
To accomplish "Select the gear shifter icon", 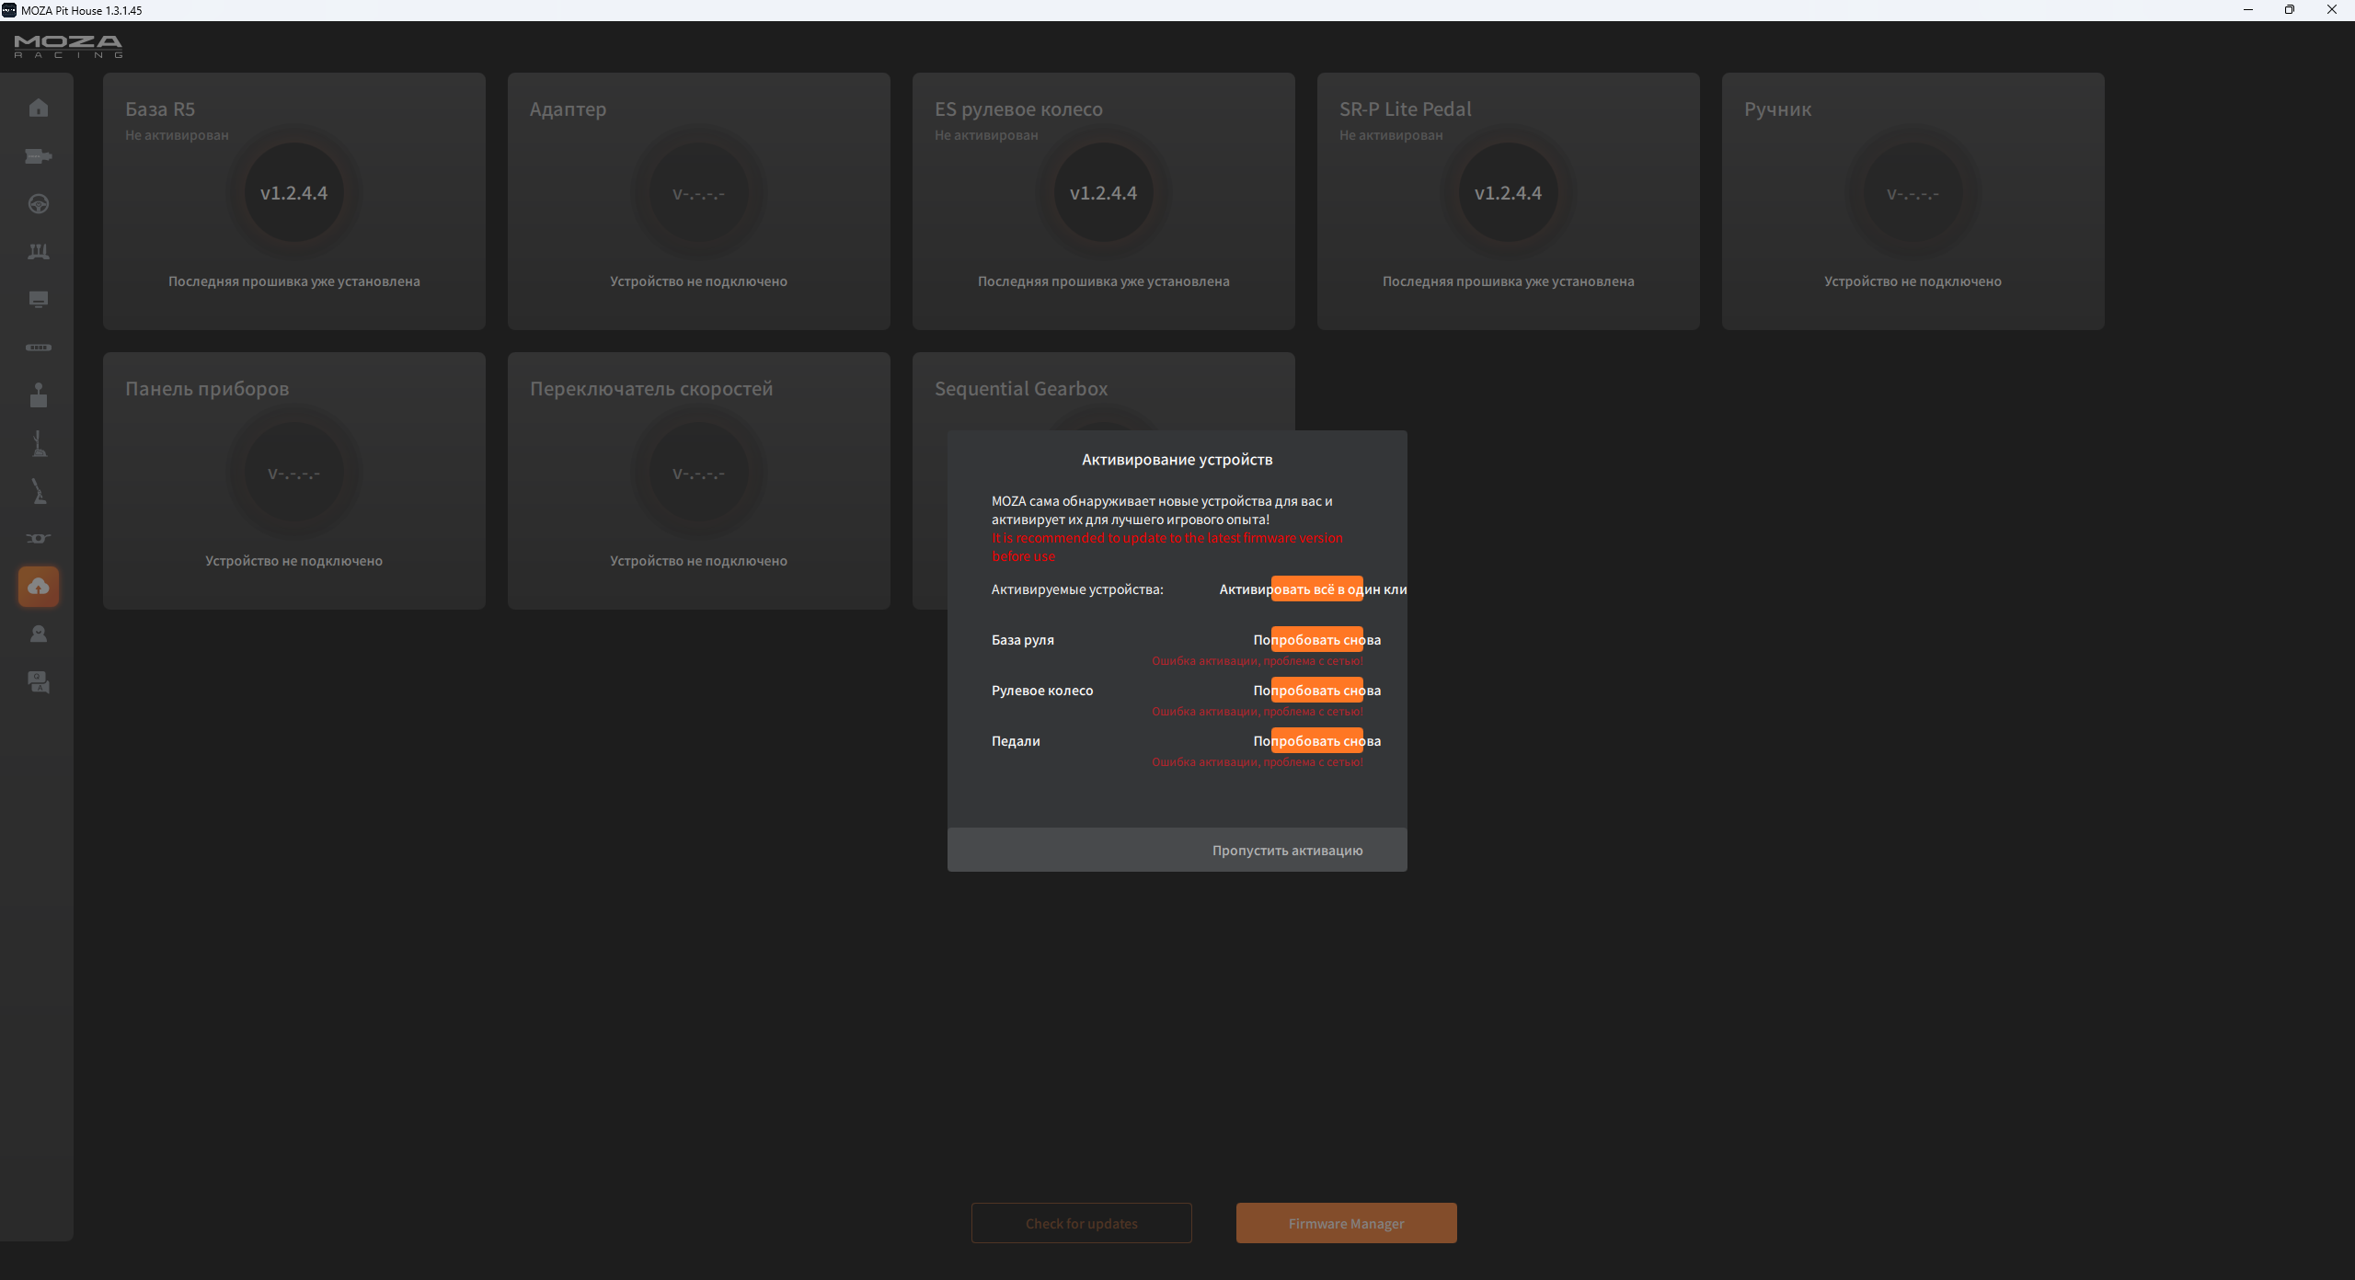I will (x=39, y=395).
